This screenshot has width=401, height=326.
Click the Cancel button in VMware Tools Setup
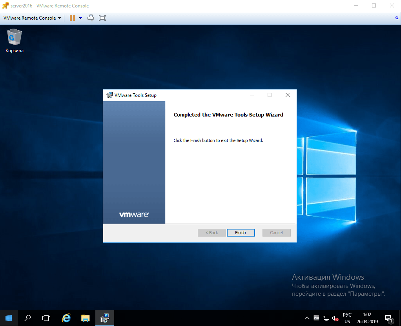tap(276, 232)
